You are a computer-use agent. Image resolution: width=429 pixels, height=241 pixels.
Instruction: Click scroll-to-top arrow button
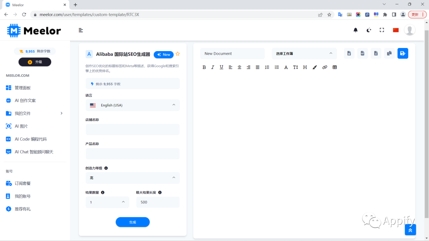410,230
